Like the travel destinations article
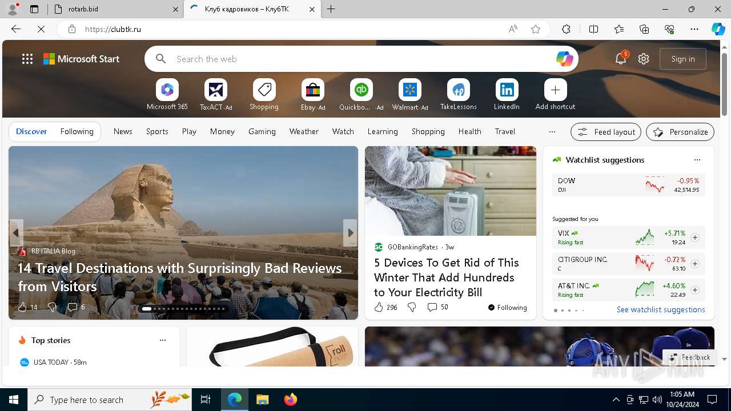Viewport: 731px width, 411px height. 22,307
